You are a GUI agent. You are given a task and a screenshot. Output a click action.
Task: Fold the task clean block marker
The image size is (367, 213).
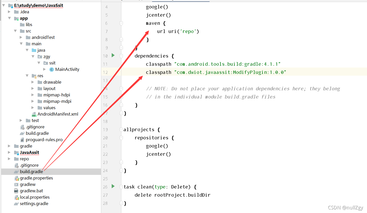tap(121, 187)
